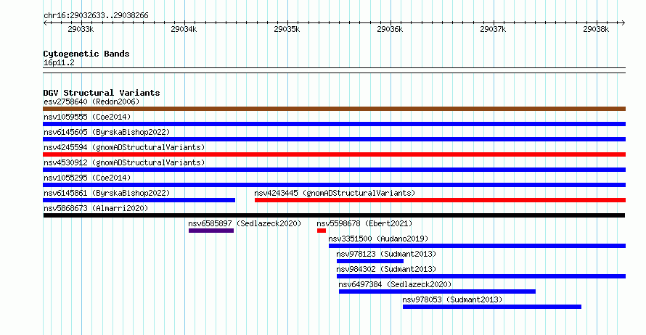This screenshot has width=646, height=335.
Task: Click the 29038k ruler tick label
Action: [x=596, y=29]
